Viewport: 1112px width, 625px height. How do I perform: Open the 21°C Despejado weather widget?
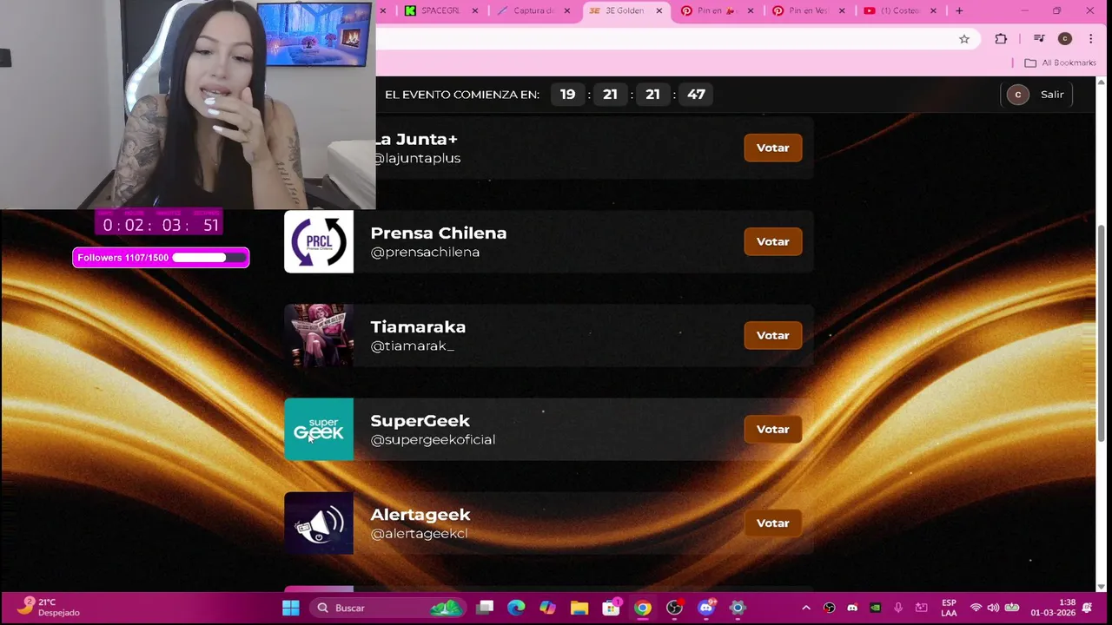(50, 608)
